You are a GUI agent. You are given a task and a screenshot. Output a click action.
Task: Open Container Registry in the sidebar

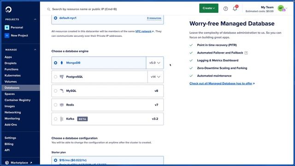(18, 100)
